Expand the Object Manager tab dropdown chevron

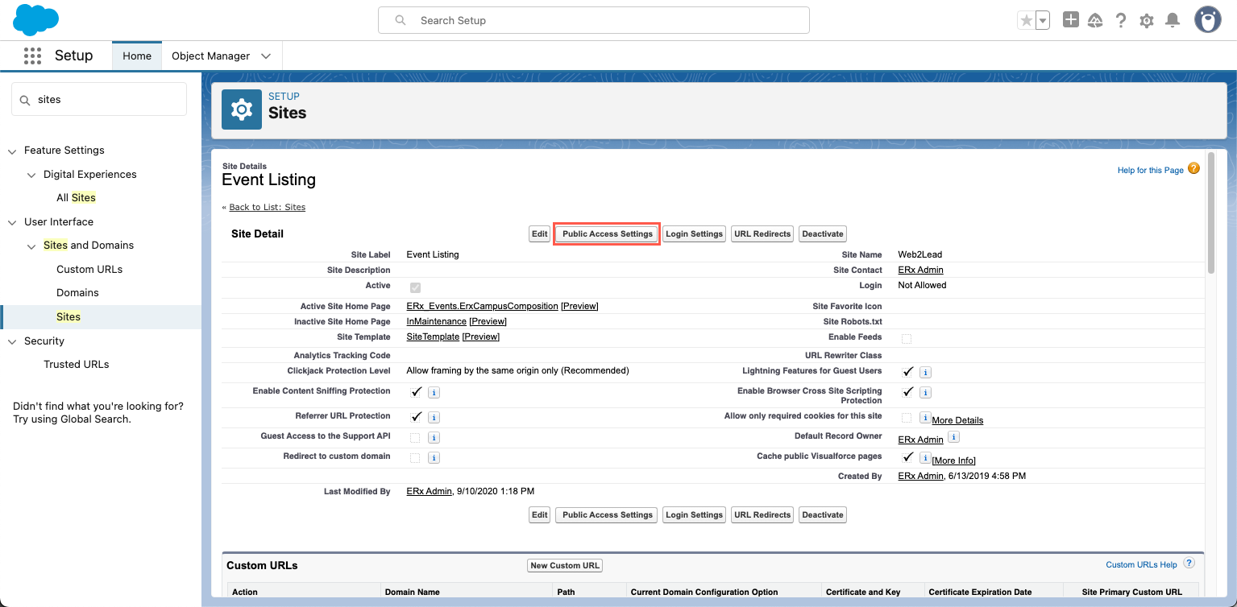click(266, 56)
